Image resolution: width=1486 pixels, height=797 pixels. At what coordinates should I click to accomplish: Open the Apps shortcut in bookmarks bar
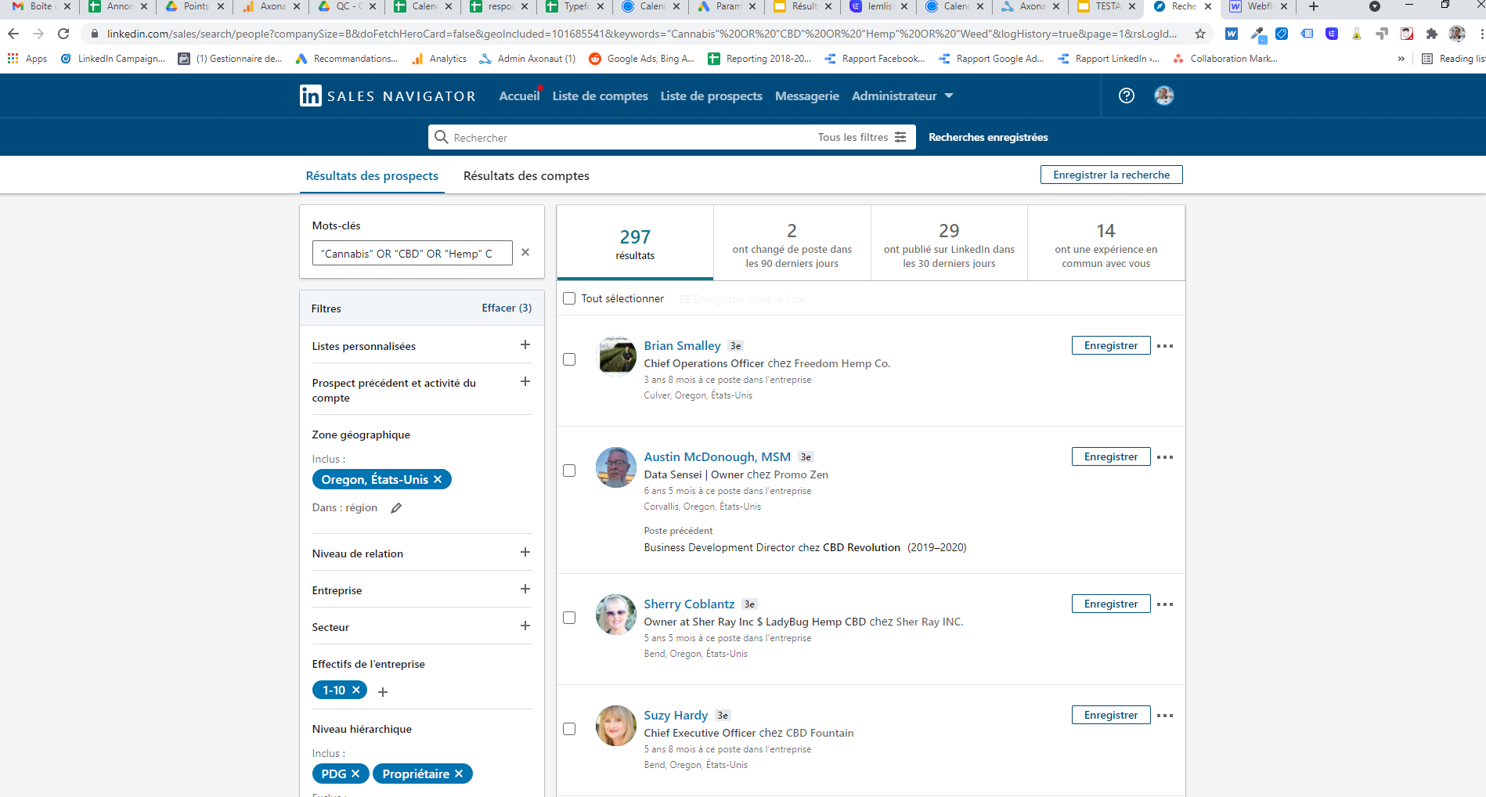pos(27,59)
